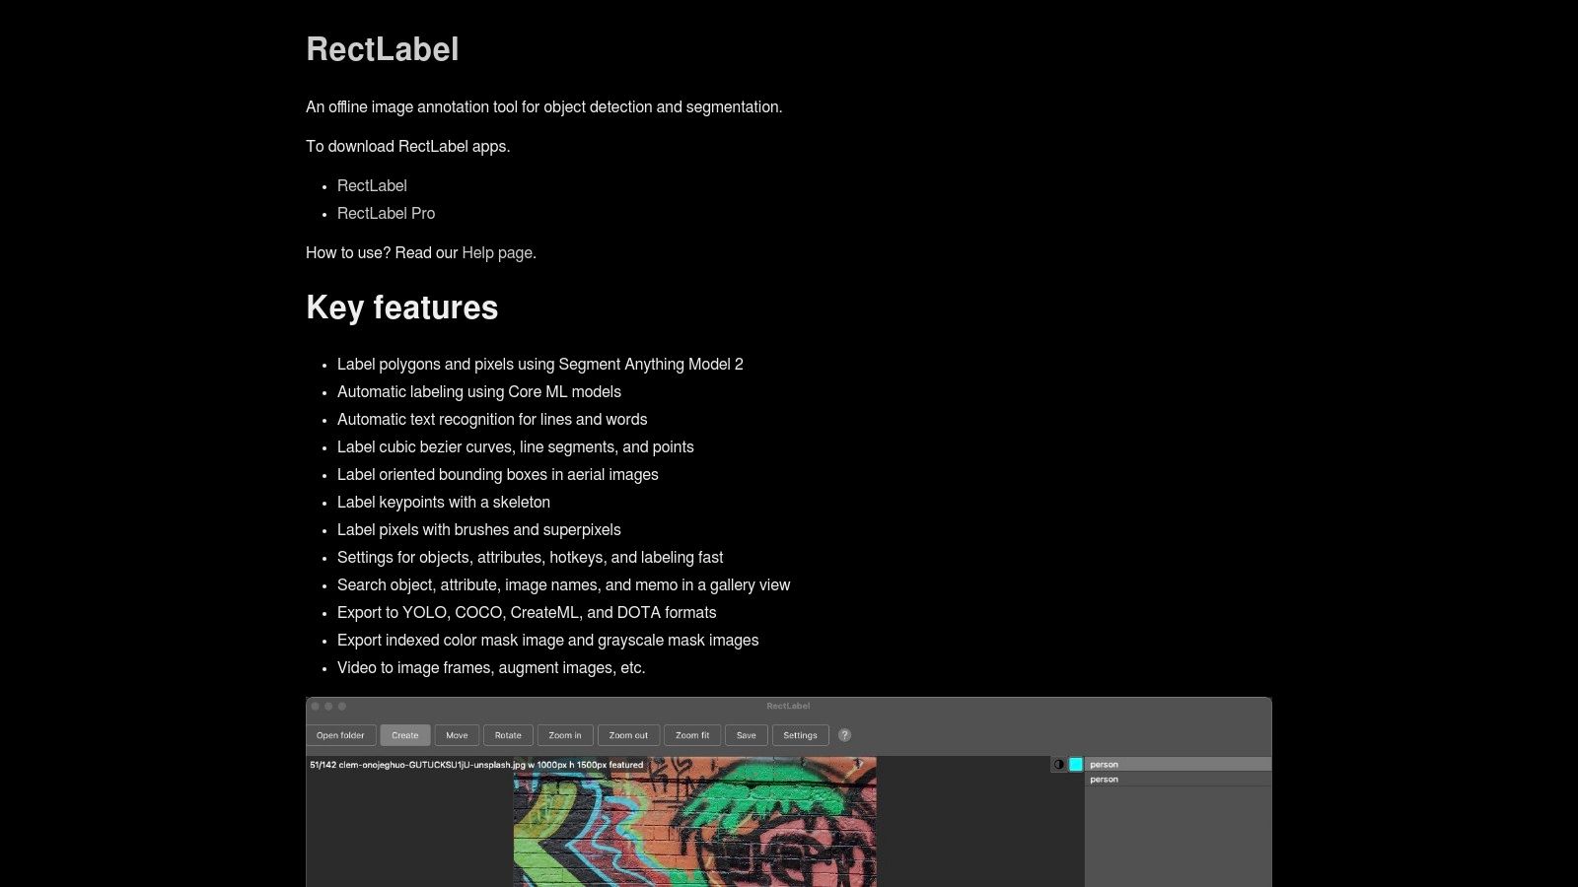
Task: Save annotations with the Save button
Action: click(747, 735)
